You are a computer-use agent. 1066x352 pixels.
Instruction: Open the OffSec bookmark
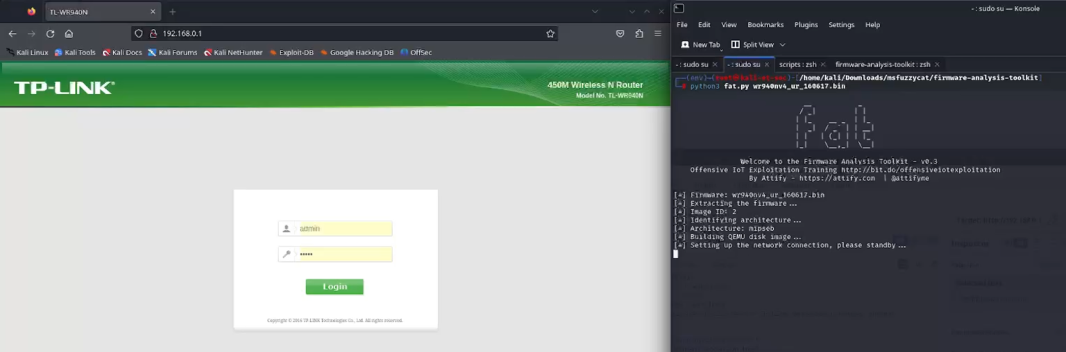tap(416, 52)
